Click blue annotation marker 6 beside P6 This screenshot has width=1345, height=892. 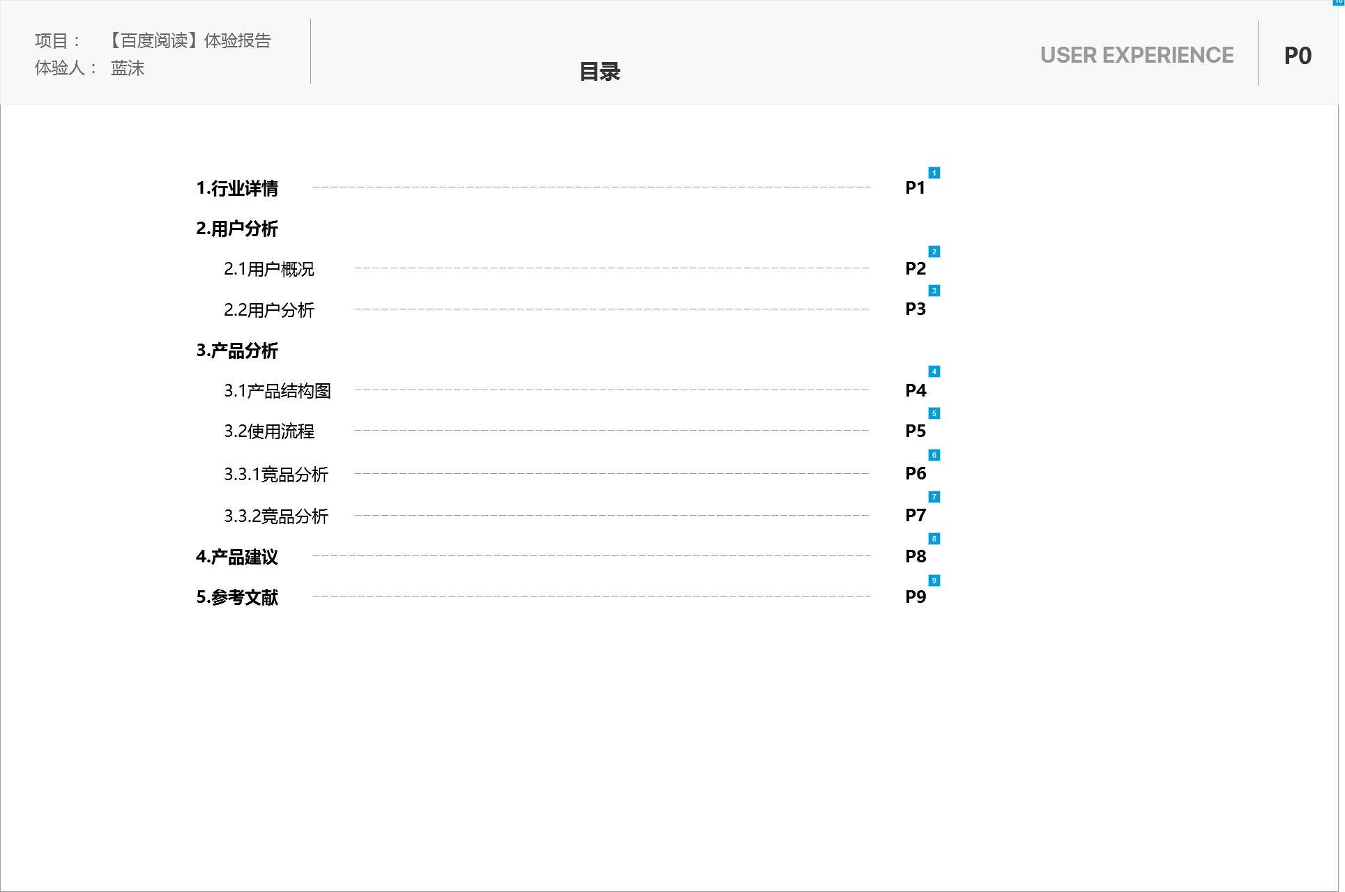point(934,455)
